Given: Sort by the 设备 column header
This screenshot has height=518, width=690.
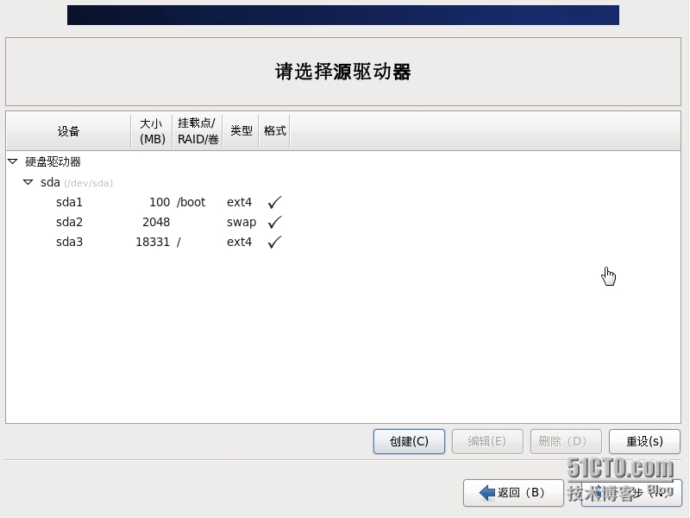Looking at the screenshot, I should (68, 131).
